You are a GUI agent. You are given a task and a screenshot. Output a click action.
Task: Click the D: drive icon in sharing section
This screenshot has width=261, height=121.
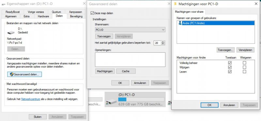11,32
